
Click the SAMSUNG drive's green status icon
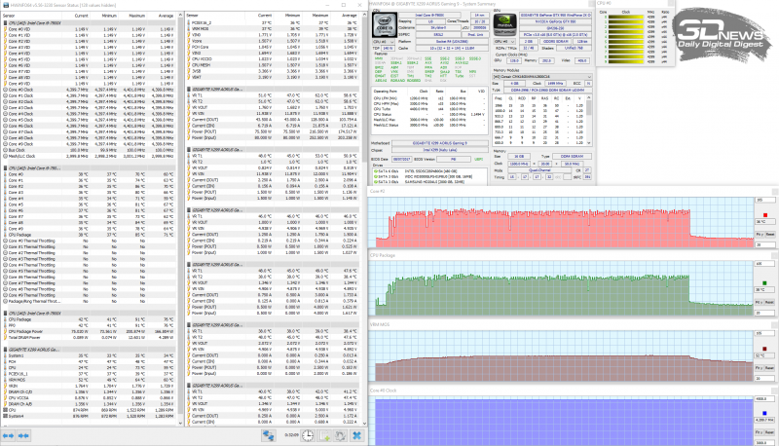point(376,182)
